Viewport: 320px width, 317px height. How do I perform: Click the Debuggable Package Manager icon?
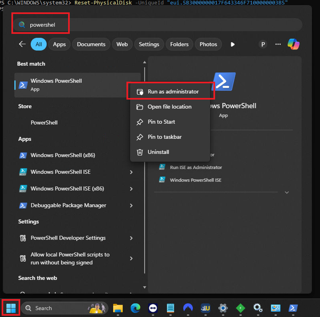(23, 205)
